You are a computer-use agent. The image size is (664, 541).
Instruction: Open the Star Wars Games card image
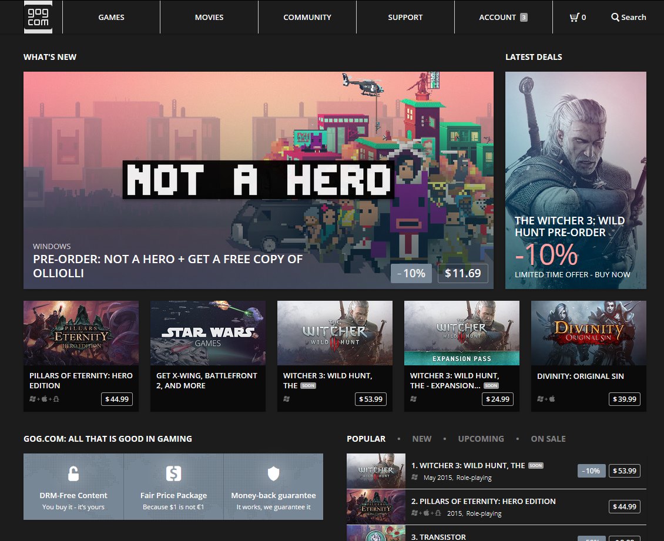pyautogui.click(x=208, y=333)
